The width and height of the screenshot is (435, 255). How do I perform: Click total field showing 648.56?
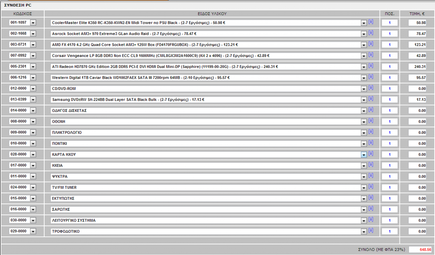[420, 250]
